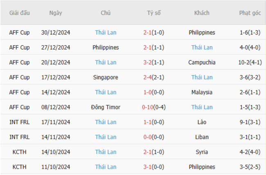Image resolution: width=266 pixels, height=175 pixels.
Task: Open the Thái Lan away link for 17/12/2024
Action: 202,77
